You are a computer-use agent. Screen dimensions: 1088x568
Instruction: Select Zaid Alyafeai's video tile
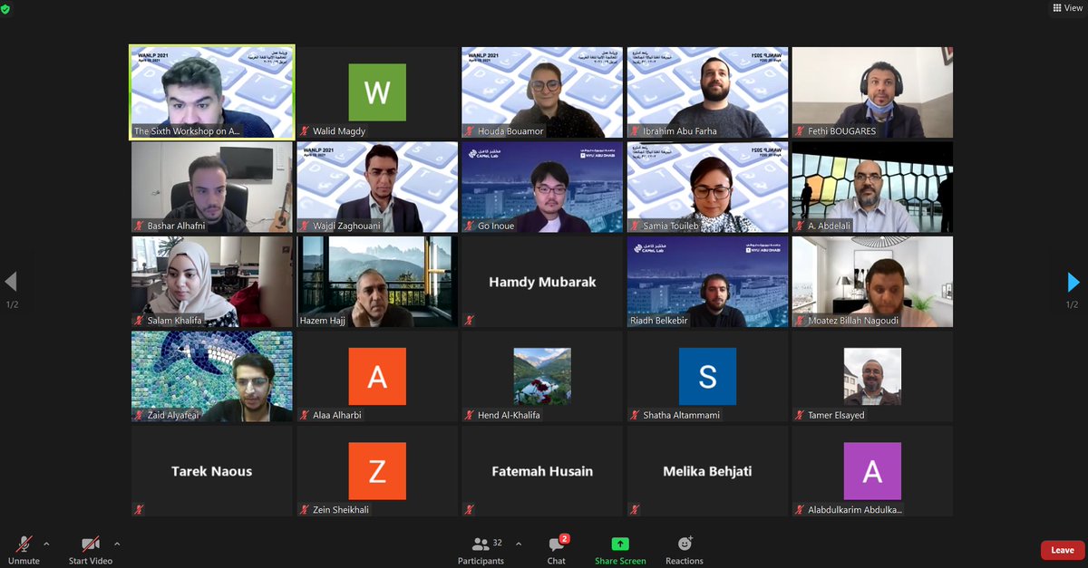212,376
